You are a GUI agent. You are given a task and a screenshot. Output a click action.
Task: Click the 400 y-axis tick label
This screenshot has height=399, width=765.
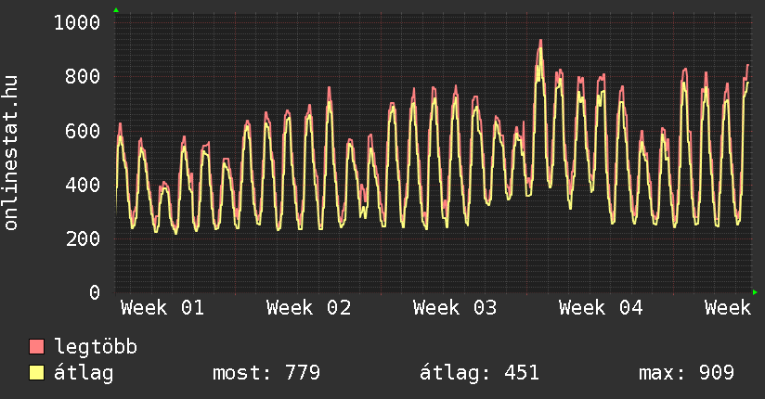click(83, 185)
